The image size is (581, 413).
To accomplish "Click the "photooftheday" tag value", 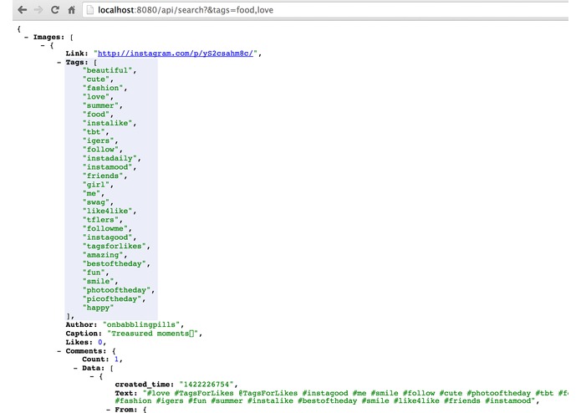I will click(116, 290).
